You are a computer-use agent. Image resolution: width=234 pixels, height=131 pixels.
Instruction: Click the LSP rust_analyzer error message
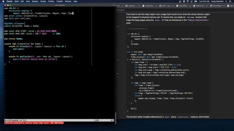[x=34, y=123]
